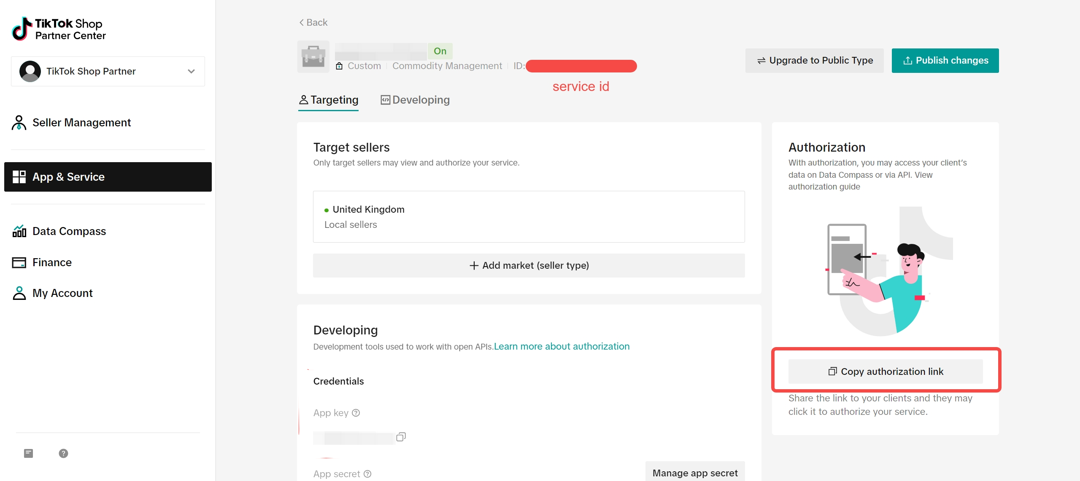Screen dimensions: 1080x481
Task: Open Finance in the sidebar
Action: coord(42,262)
